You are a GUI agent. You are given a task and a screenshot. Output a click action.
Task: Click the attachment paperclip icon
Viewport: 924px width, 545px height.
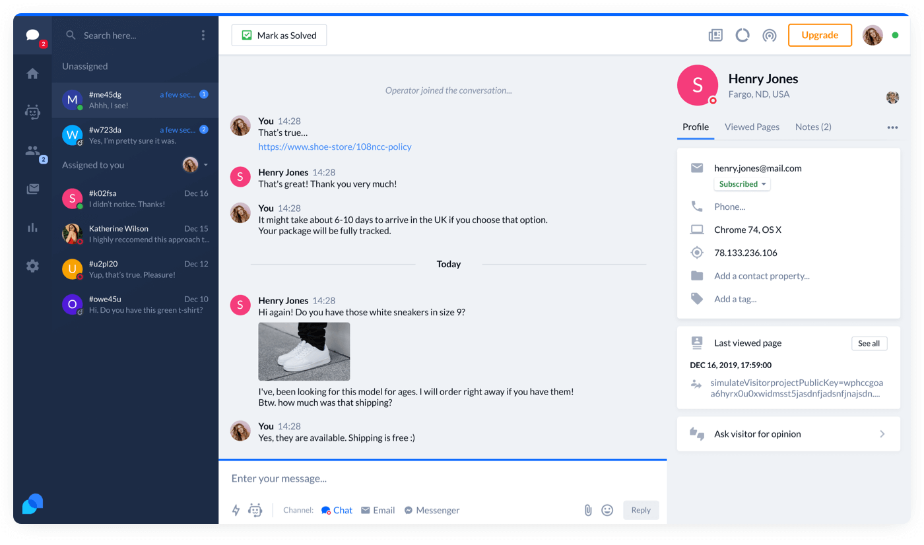pos(587,510)
